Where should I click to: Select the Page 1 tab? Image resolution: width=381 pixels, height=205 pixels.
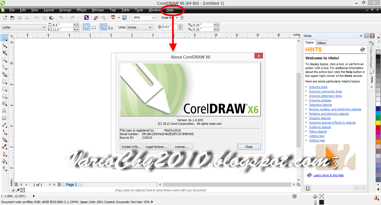[71, 184]
